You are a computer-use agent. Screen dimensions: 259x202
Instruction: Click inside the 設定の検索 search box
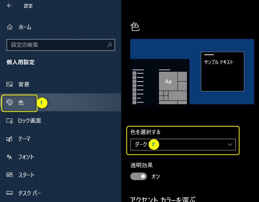click(x=57, y=45)
